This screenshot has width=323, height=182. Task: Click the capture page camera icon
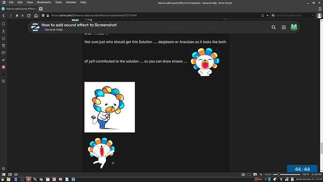click(x=243, y=174)
